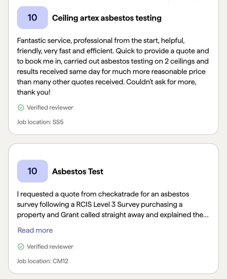Screen dimensions: 227x279
Task: Click the 10 score badge beside Asbestos Test
Action: coord(32,171)
